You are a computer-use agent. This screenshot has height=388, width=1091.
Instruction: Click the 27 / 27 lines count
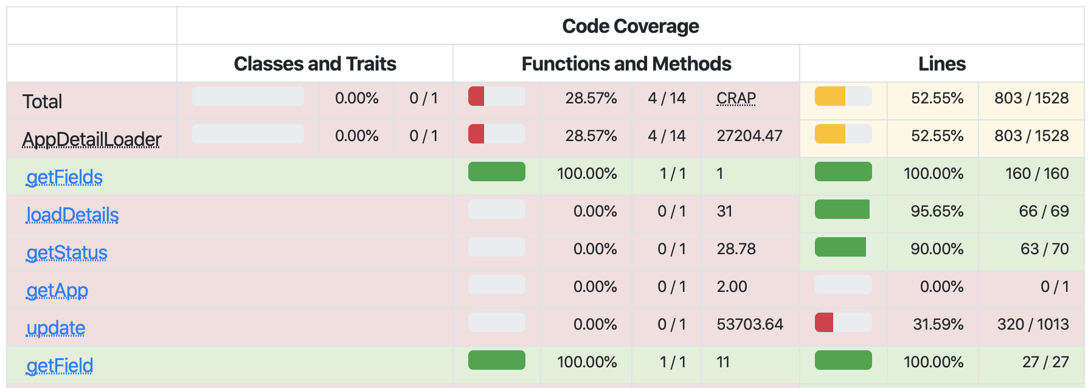[x=1045, y=362]
